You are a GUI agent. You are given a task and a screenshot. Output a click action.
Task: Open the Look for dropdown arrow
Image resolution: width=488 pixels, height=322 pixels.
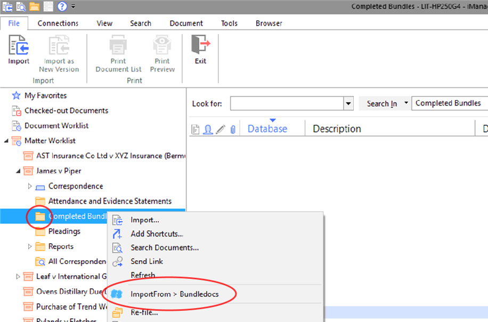click(348, 103)
